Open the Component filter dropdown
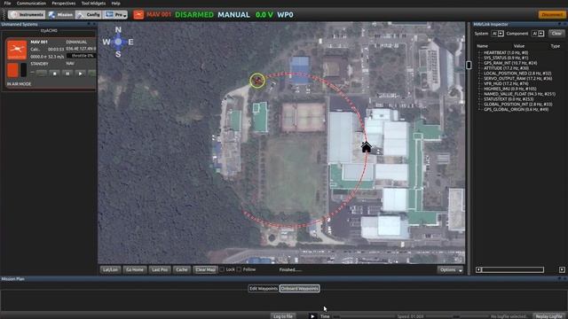Image resolution: width=568 pixels, height=319 pixels. click(x=538, y=34)
